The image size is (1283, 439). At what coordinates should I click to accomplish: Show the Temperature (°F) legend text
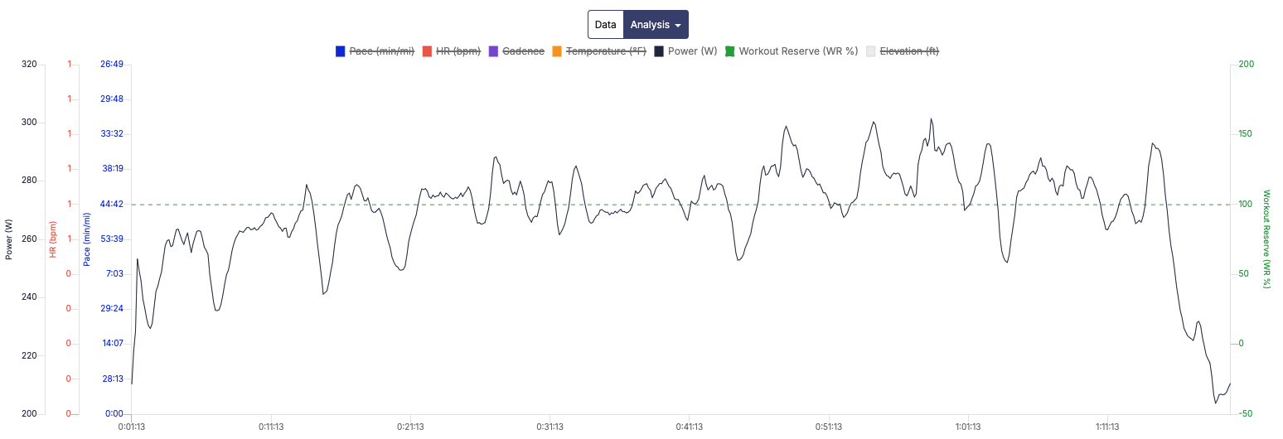point(605,51)
